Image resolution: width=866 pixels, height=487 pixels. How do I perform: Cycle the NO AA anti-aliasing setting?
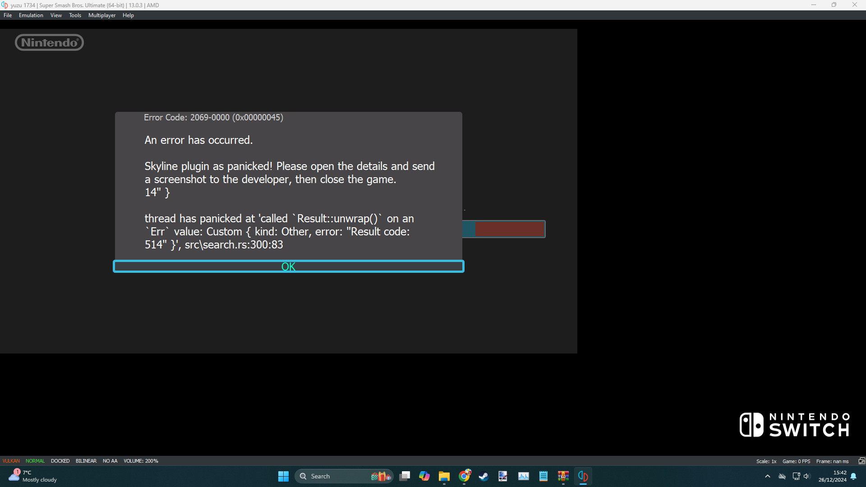(110, 461)
